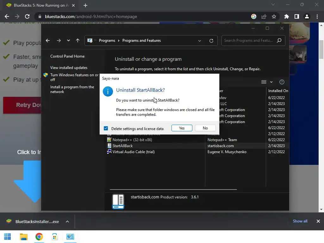
Task: Cancel uninstall with No button
Action: pos(205,128)
